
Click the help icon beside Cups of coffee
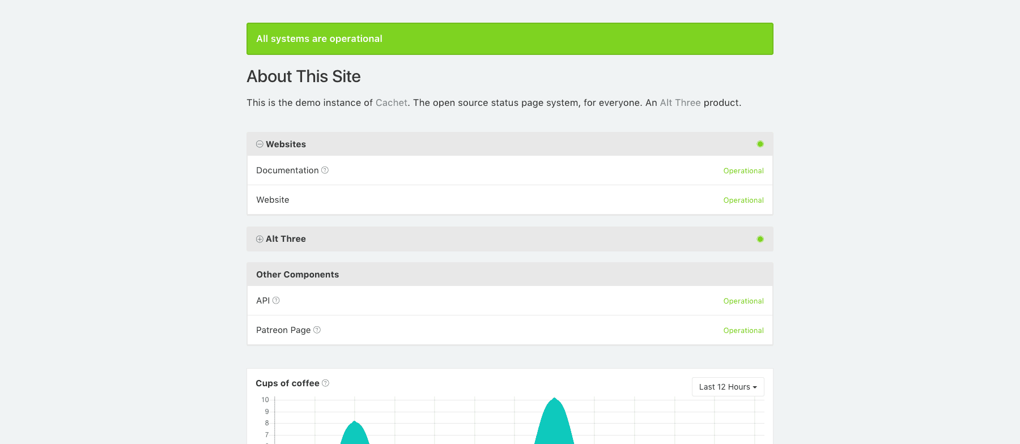coord(325,383)
